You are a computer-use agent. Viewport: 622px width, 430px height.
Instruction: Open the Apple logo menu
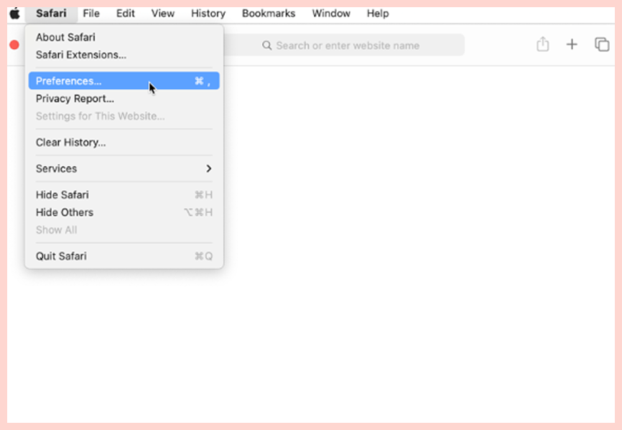14,13
